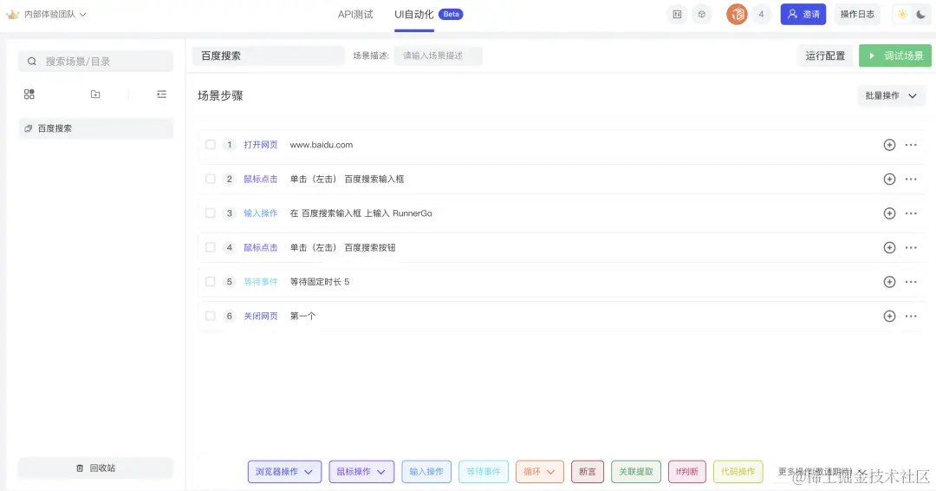Open the more options dots for row 3
This screenshot has width=936, height=491.
tap(911, 213)
